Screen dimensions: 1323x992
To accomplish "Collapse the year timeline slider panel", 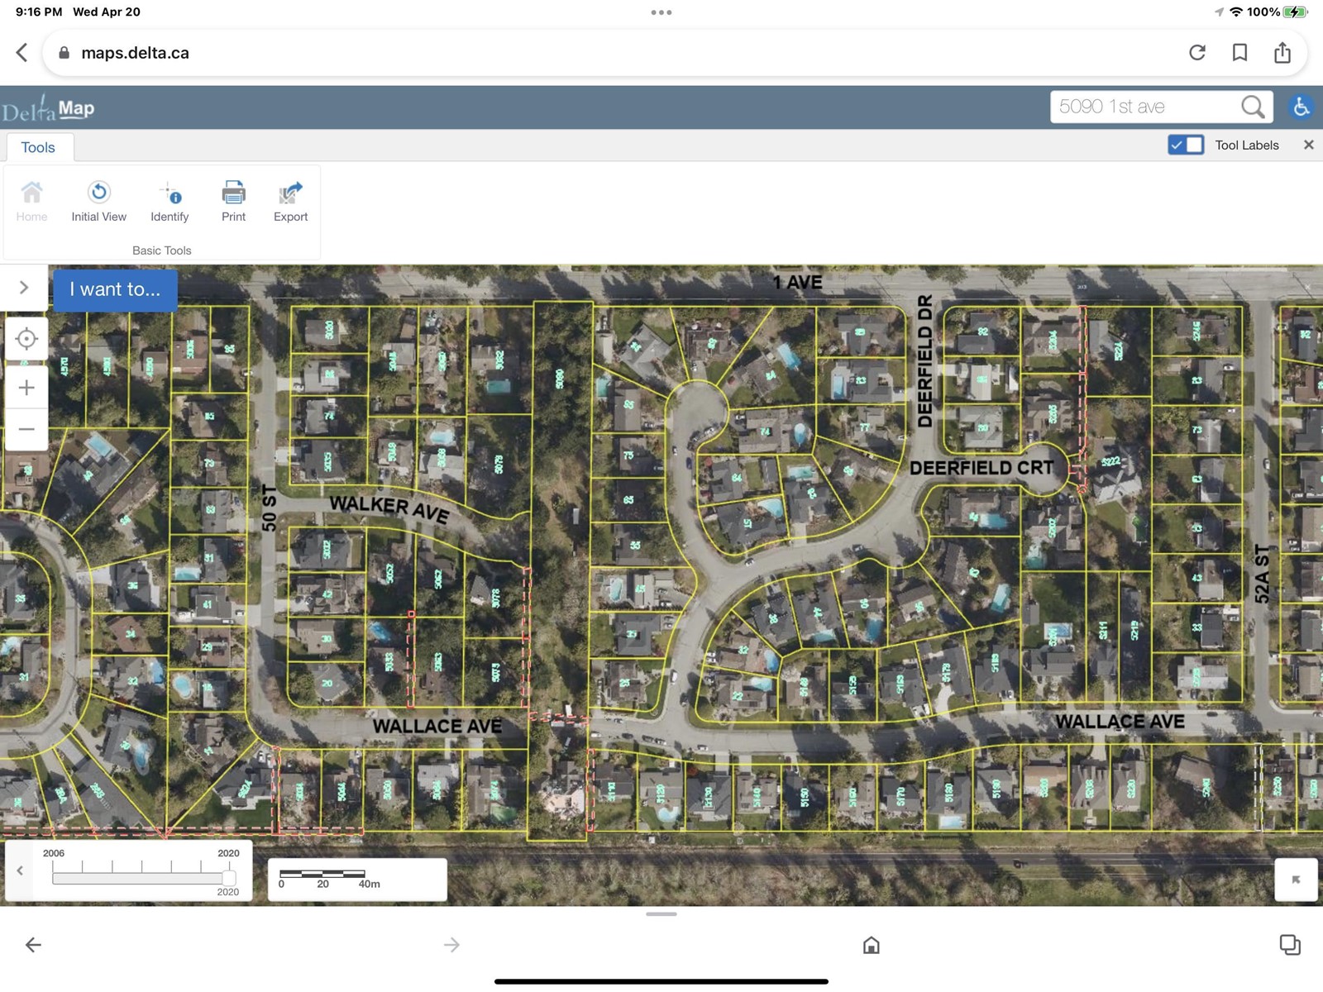I will click(x=20, y=870).
